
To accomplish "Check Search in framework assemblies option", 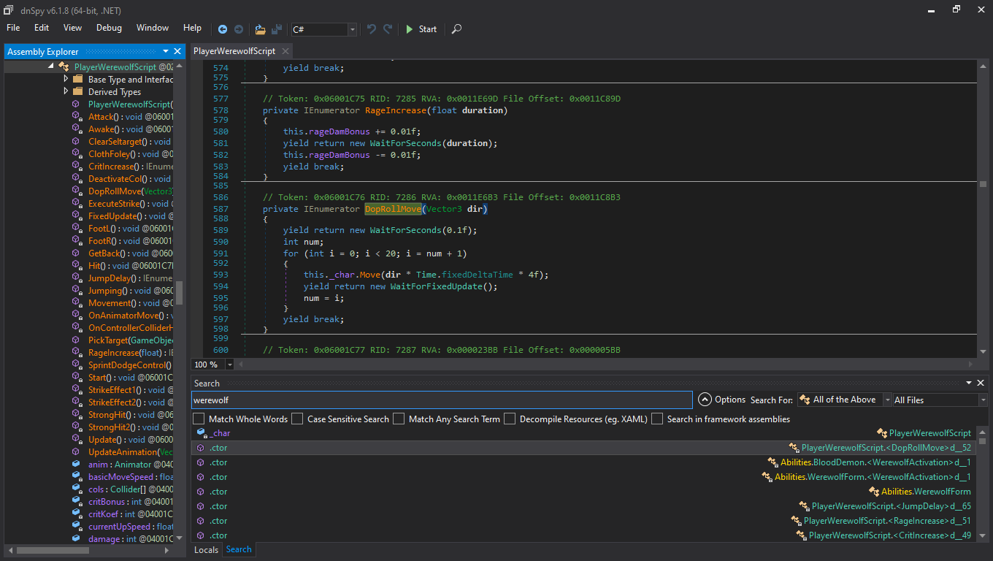I will (657, 419).
